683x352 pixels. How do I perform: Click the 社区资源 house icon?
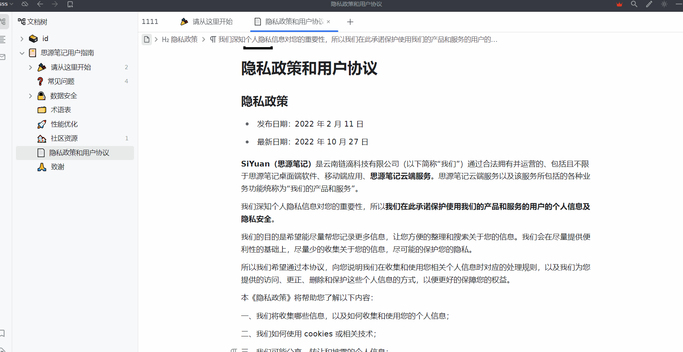42,138
